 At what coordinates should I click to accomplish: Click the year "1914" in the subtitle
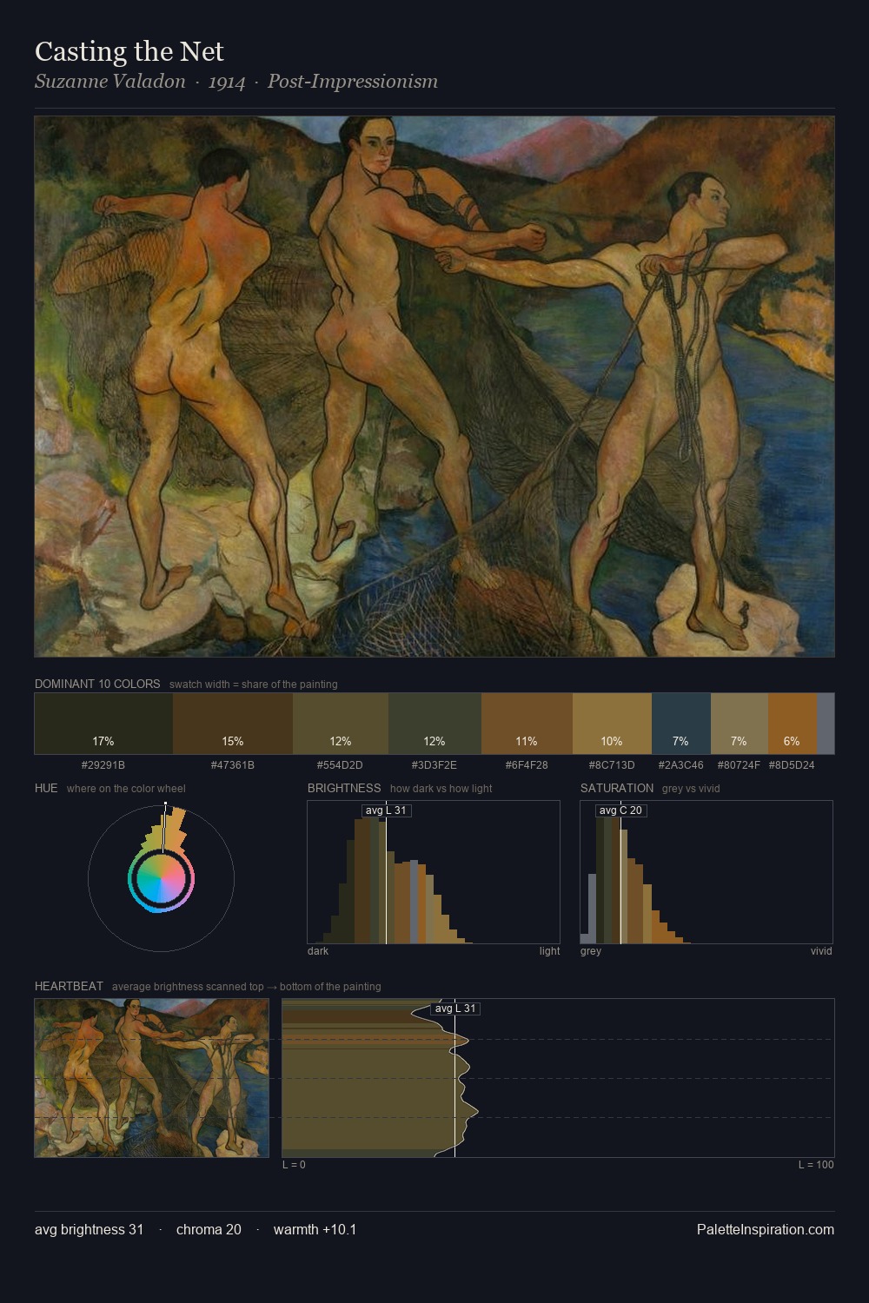click(x=227, y=82)
